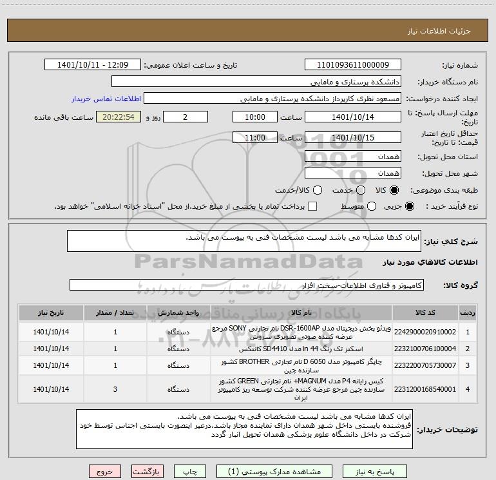Image resolution: width=496 pixels, height=480 pixels.
Task: Click the SD4410 scanner item name
Action: click(301, 349)
